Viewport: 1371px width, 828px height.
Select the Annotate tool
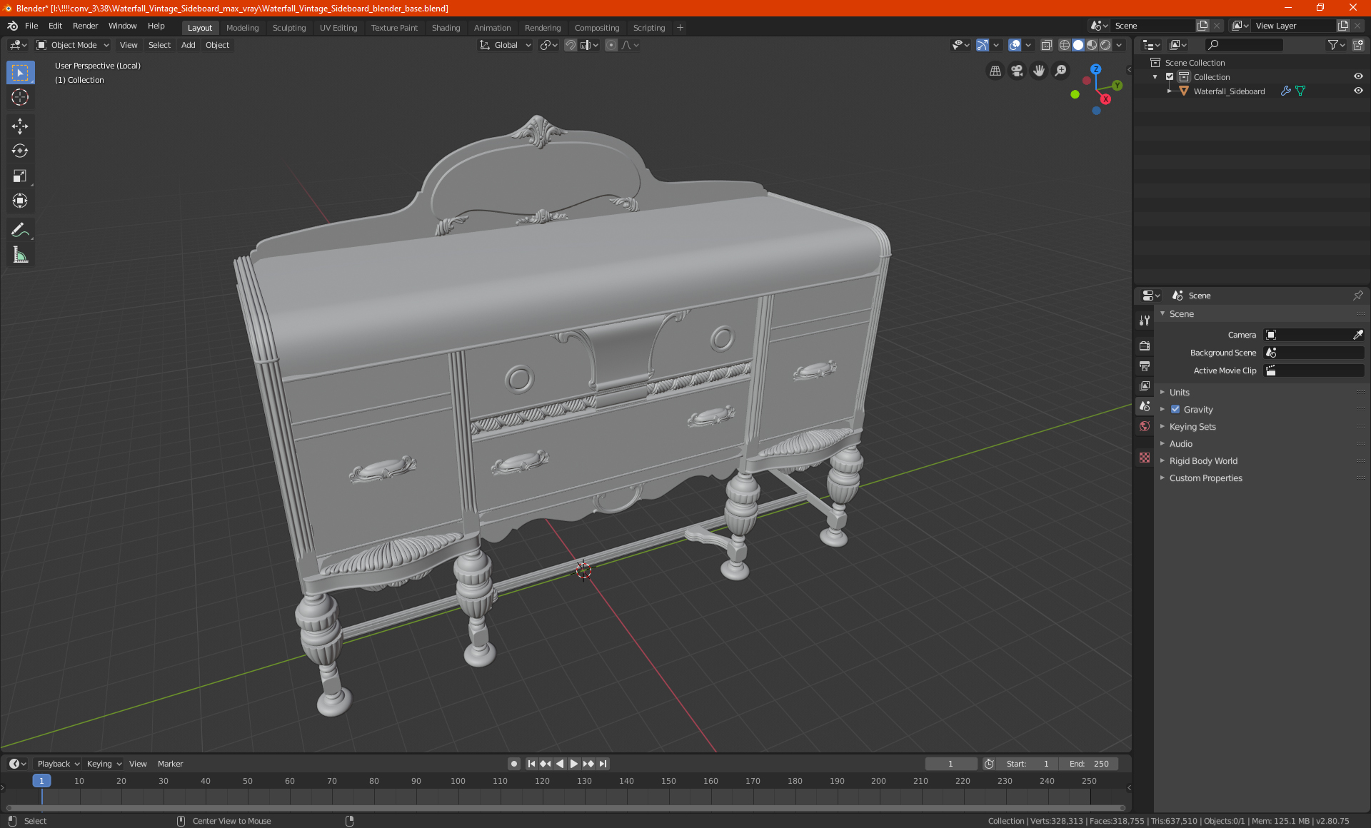pos(20,230)
